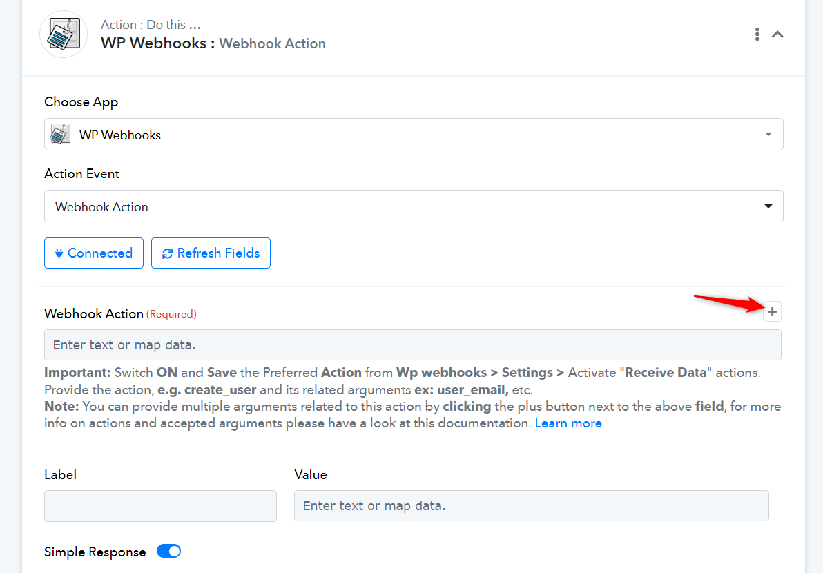The image size is (823, 573).
Task: Toggle the Simple Response switch
Action: [169, 552]
